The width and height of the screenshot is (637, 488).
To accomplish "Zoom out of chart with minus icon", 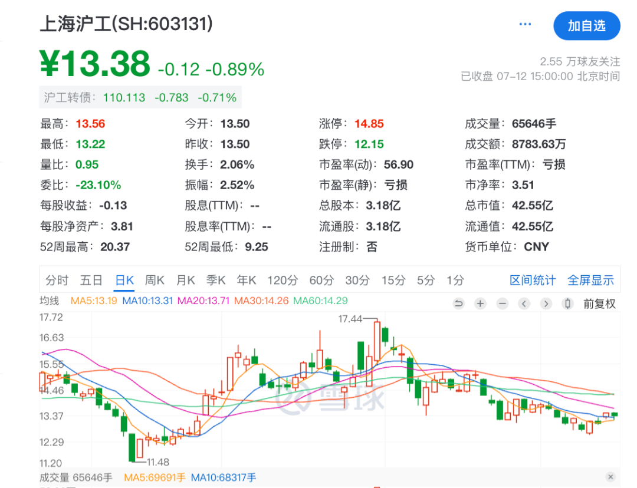I will (502, 304).
